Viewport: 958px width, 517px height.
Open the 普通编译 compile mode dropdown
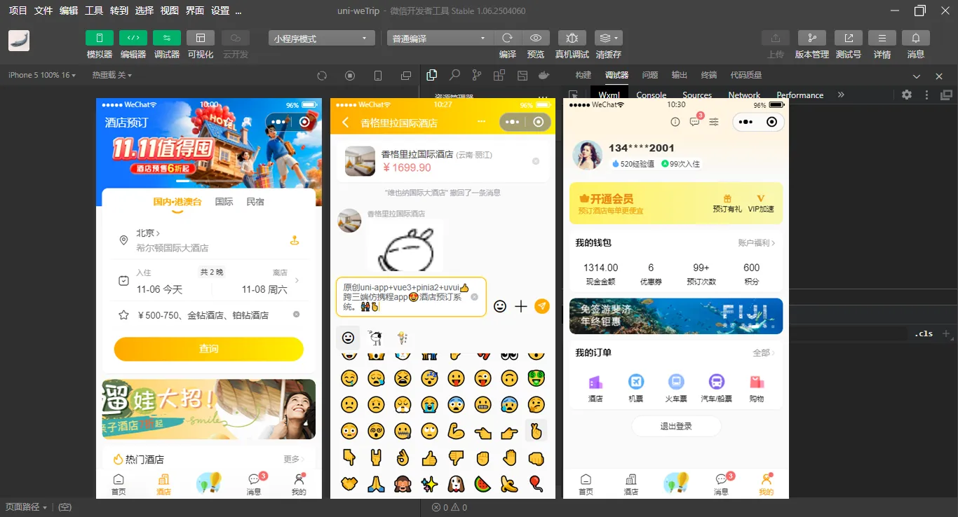(x=439, y=37)
